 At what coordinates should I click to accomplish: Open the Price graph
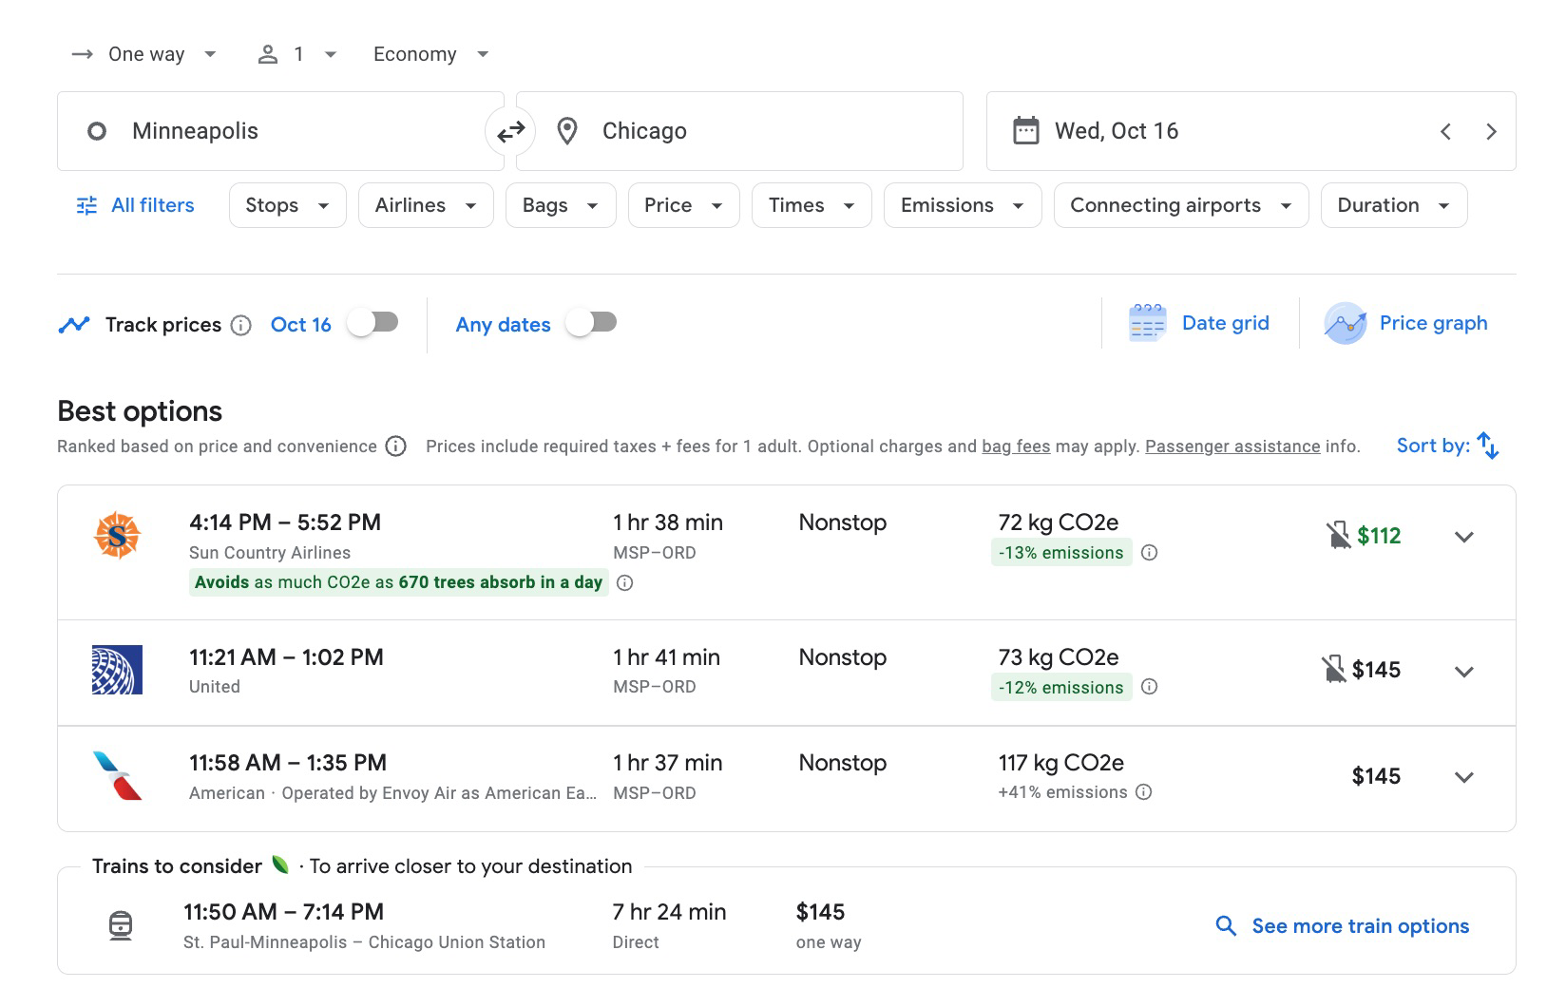coord(1406,323)
